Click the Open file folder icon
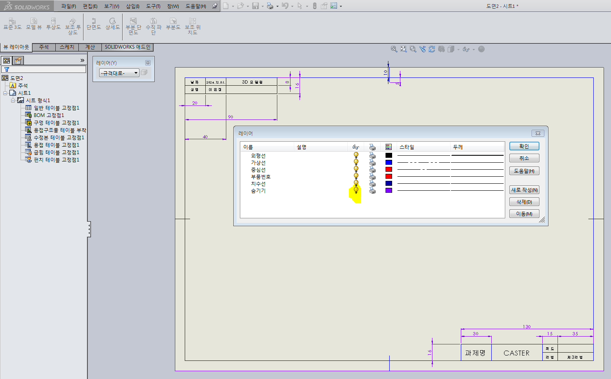This screenshot has height=379, width=611. [x=240, y=6]
